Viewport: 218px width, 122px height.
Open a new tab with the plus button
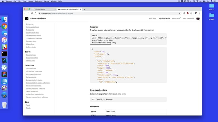[85, 9]
